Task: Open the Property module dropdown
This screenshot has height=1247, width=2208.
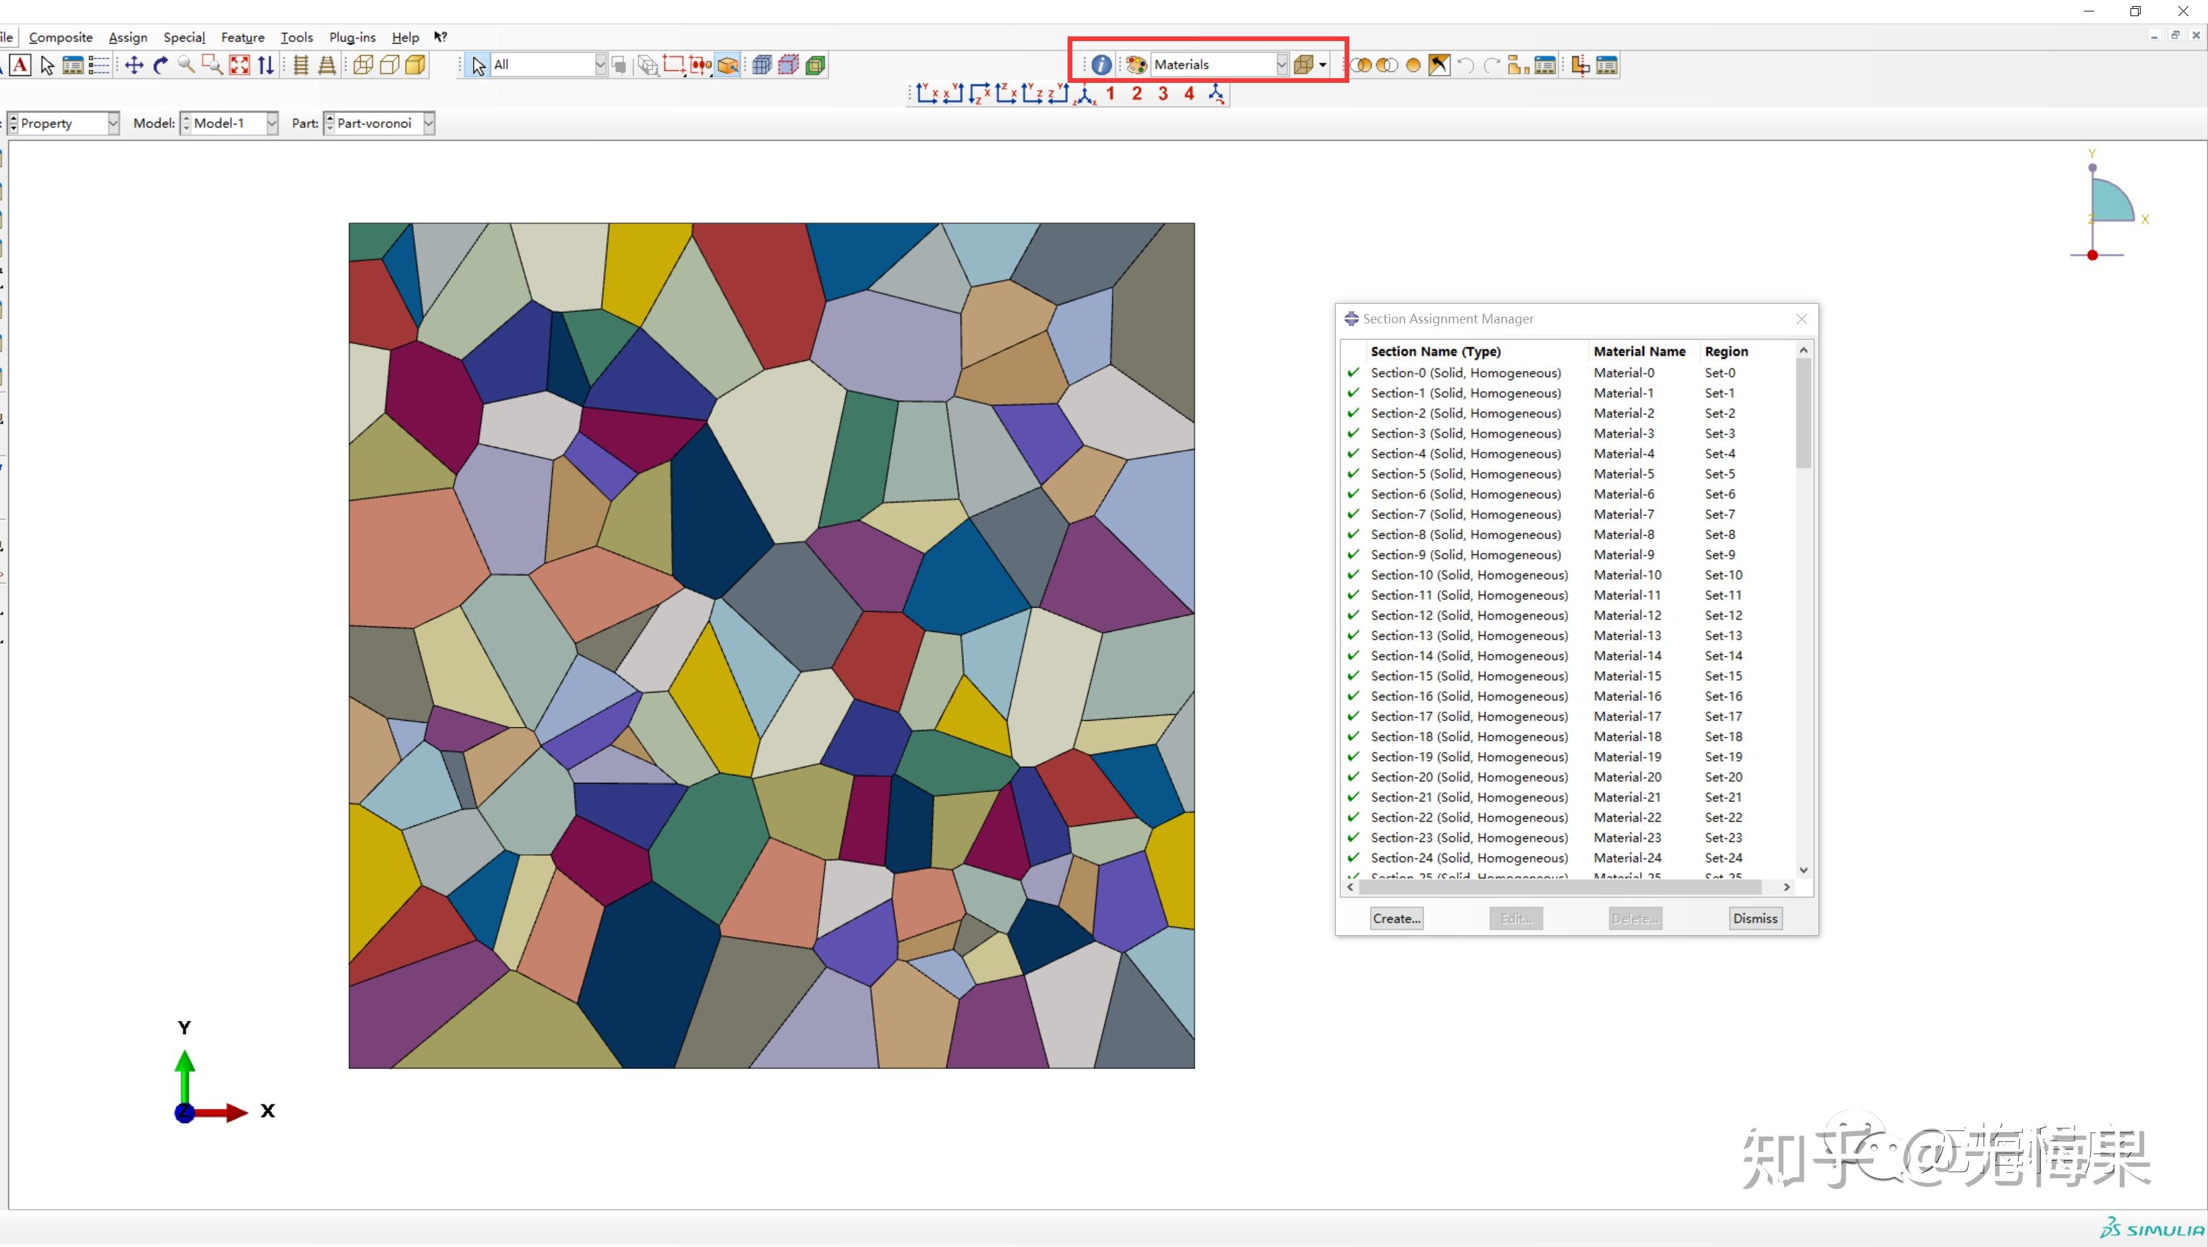Action: 113,123
